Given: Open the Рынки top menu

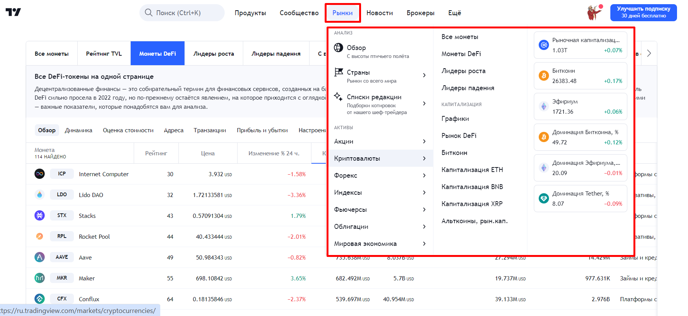Looking at the screenshot, I should (x=342, y=13).
